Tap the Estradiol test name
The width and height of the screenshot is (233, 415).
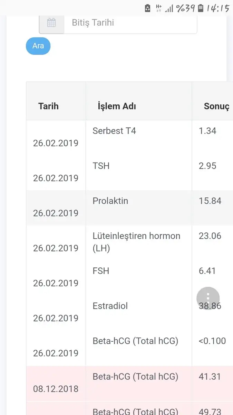tap(110, 306)
